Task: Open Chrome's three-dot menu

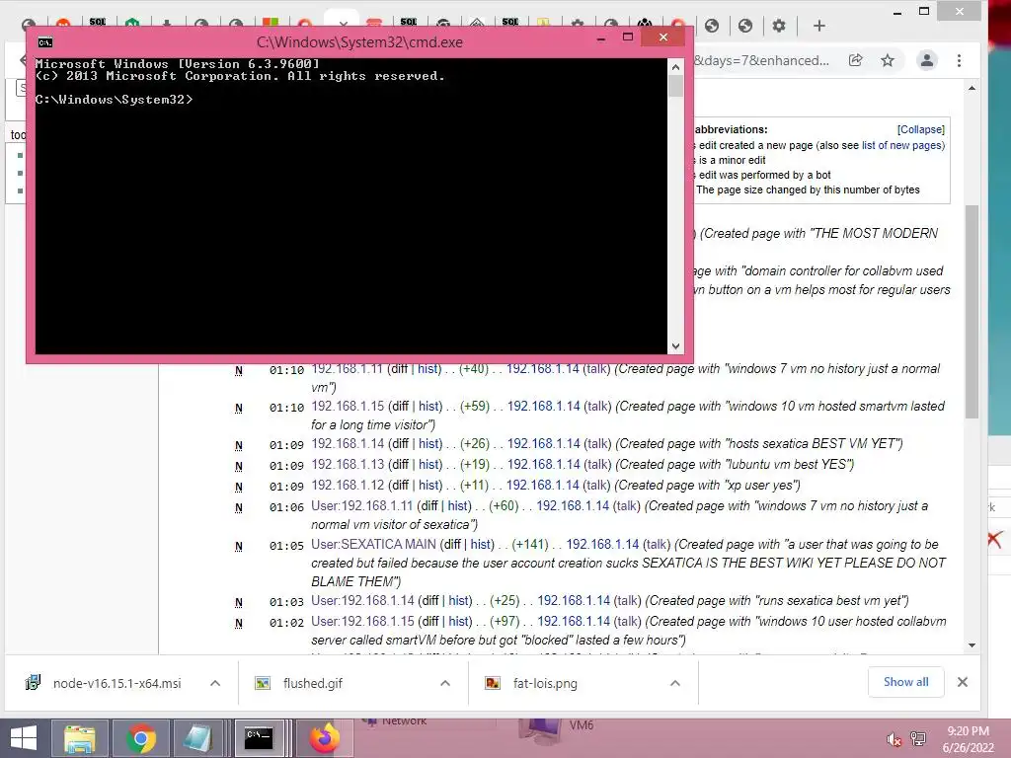Action: click(x=959, y=60)
